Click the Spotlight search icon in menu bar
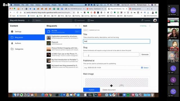 click(149, 5)
